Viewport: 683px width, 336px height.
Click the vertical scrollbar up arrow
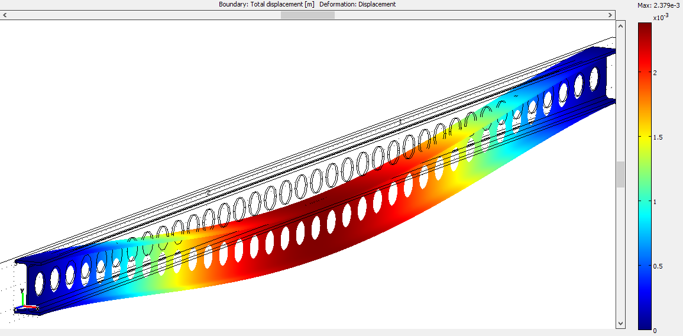(x=621, y=26)
